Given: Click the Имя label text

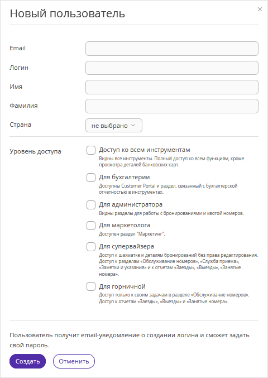Looking at the screenshot, I should [16, 87].
